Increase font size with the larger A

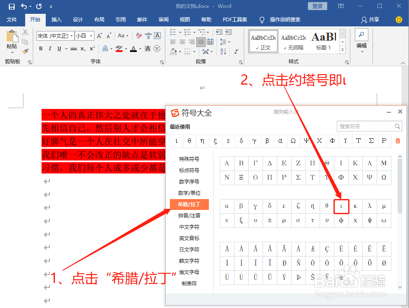click(x=99, y=36)
